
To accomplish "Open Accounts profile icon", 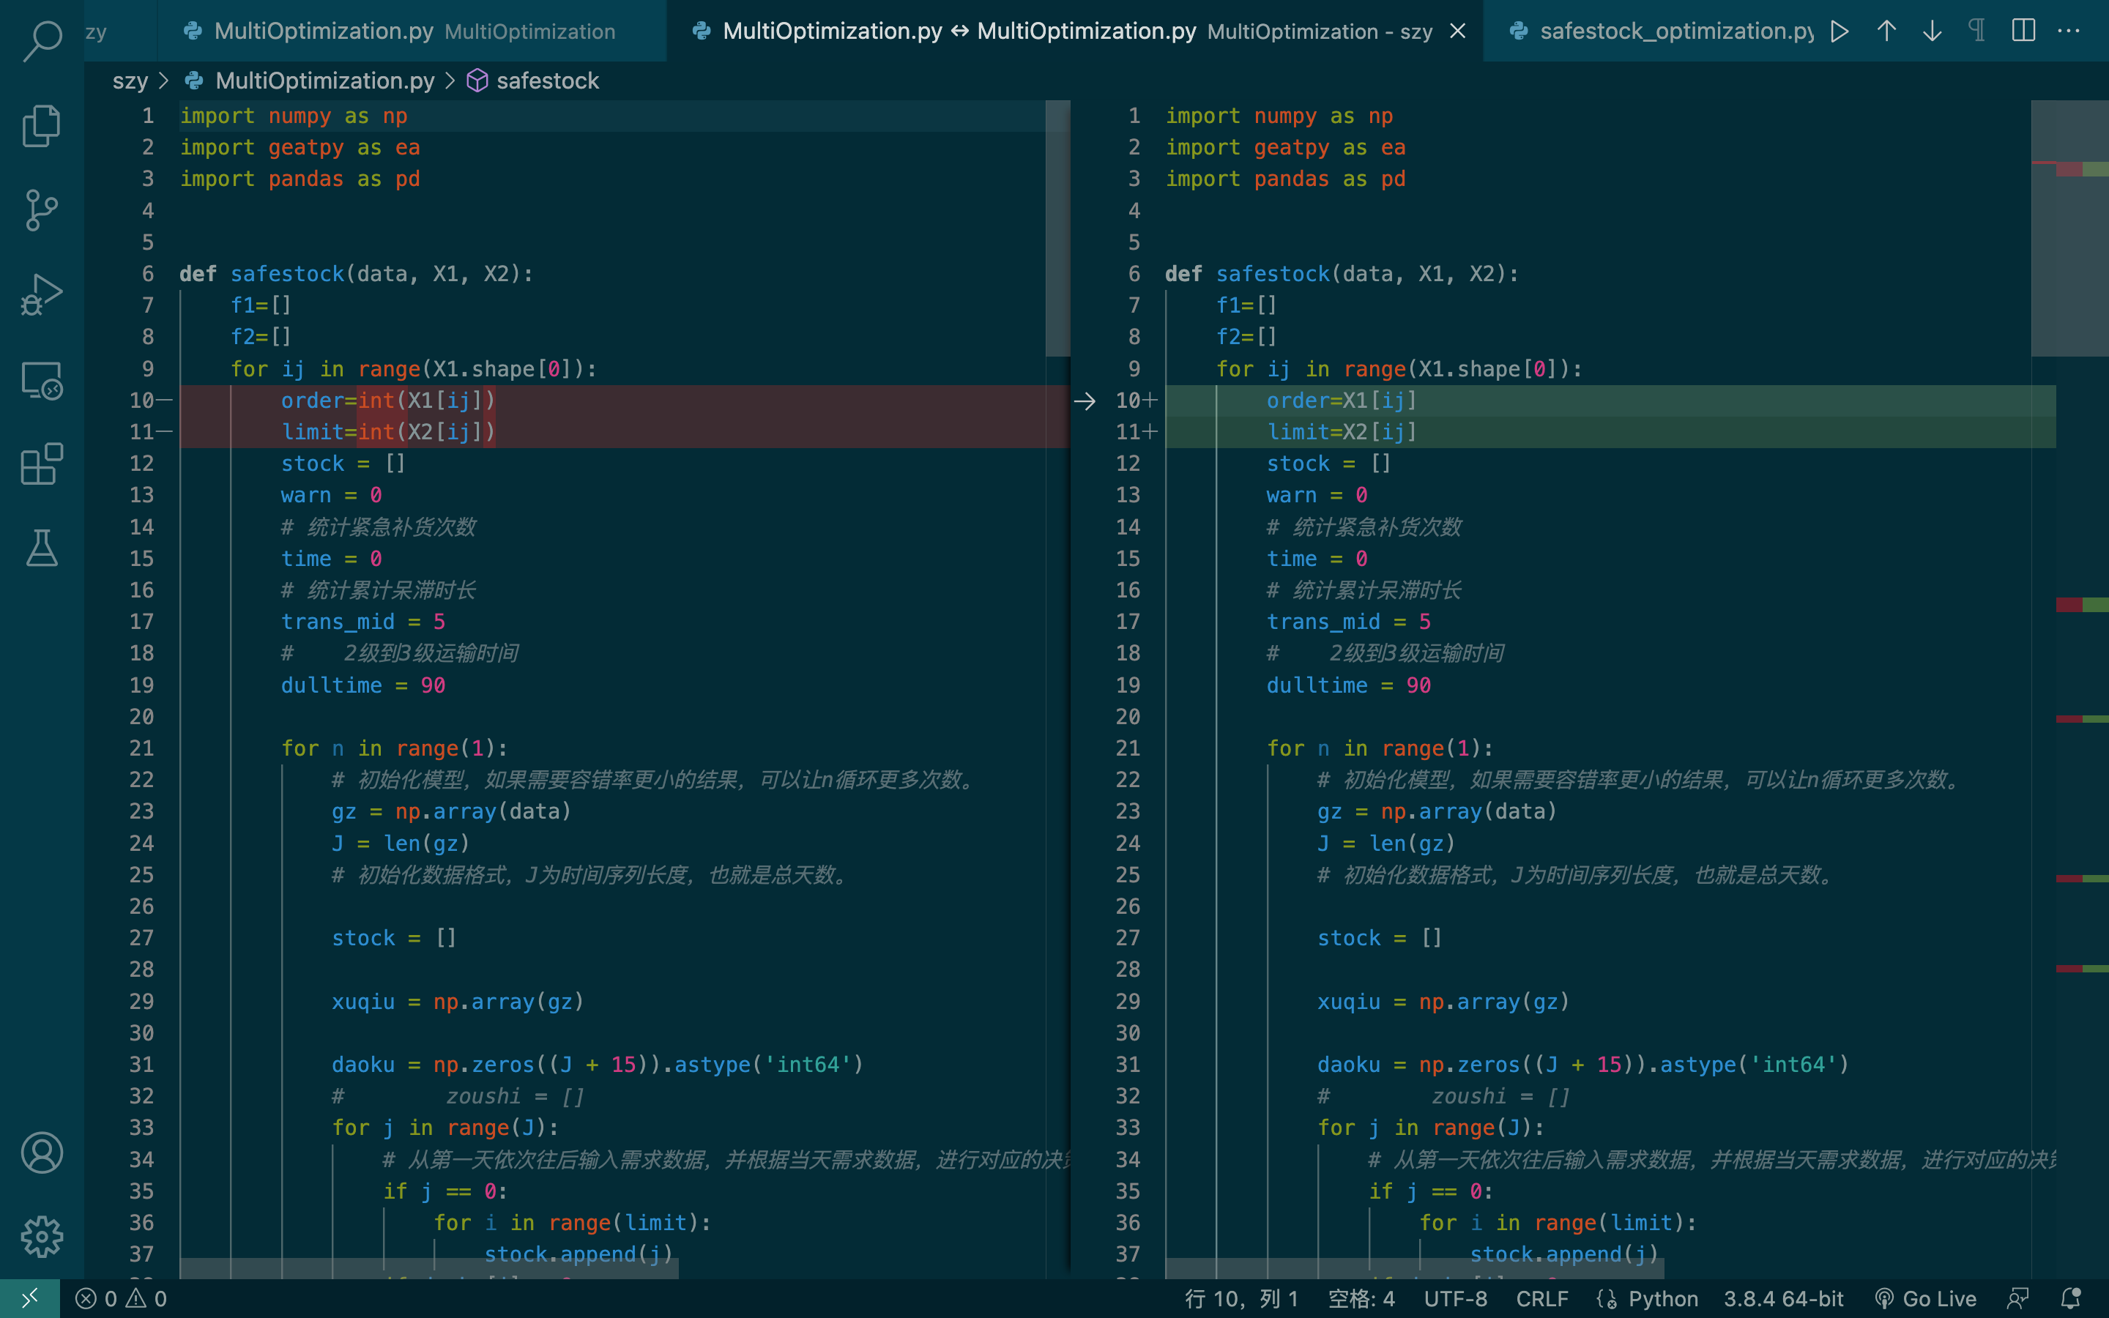I will (42, 1153).
